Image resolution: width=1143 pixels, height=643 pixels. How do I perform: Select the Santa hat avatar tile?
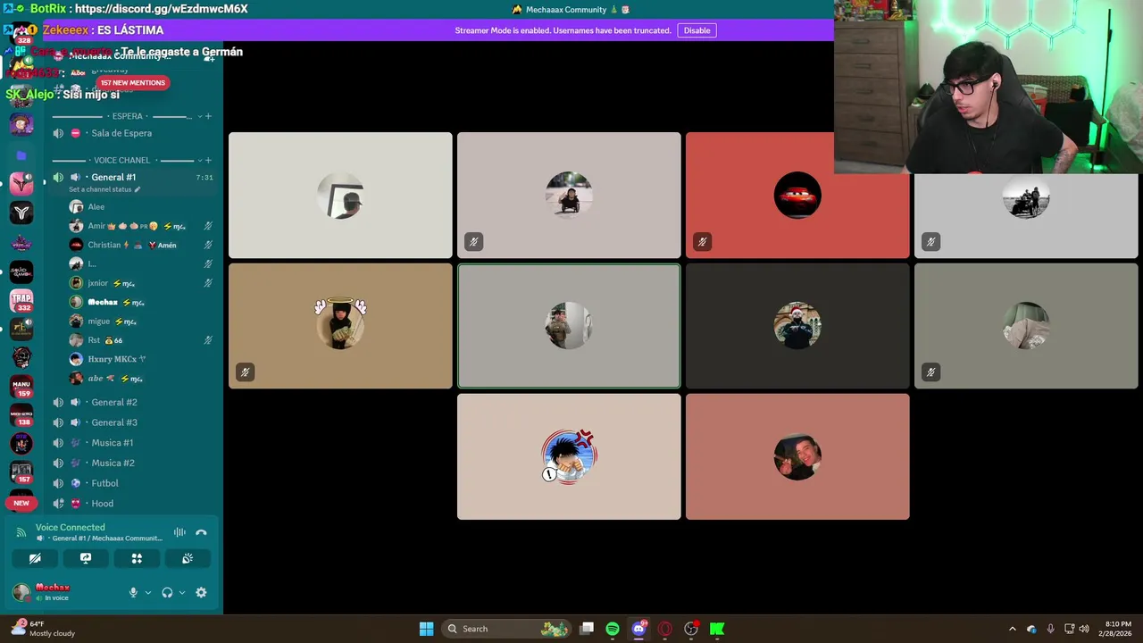pos(797,326)
